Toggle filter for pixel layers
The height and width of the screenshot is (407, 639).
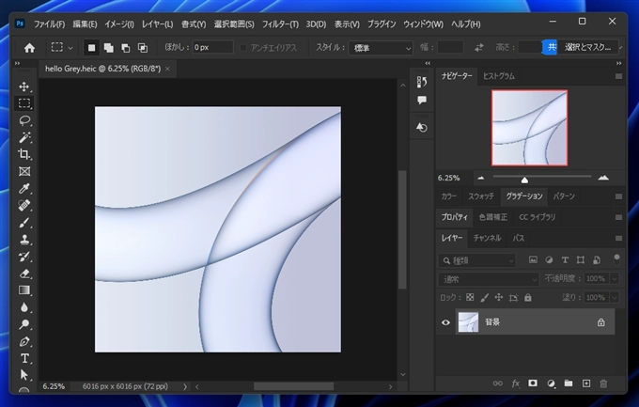click(x=533, y=260)
